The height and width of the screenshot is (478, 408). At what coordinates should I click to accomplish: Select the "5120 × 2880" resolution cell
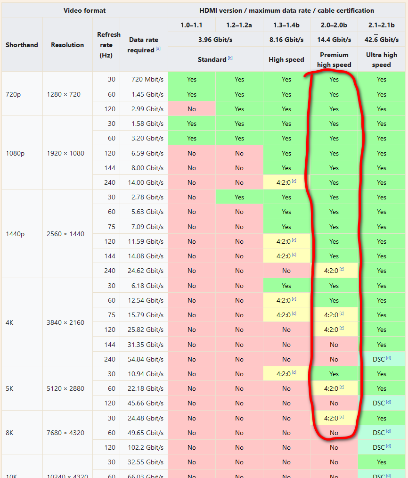point(67,388)
